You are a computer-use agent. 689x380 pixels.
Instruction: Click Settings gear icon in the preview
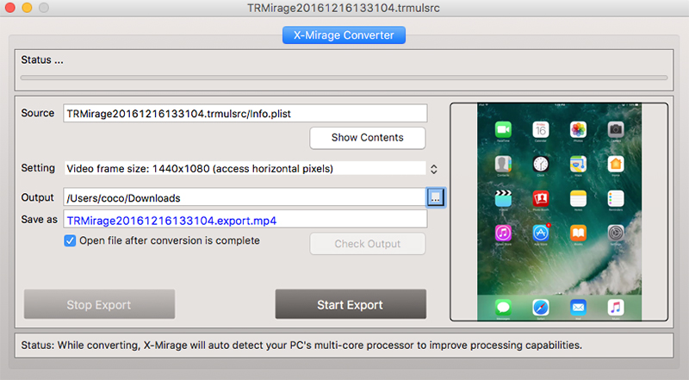click(x=616, y=233)
